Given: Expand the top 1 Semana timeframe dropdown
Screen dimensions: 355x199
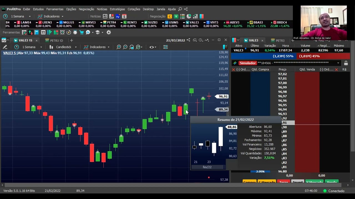Looking at the screenshot, I should [30, 16].
